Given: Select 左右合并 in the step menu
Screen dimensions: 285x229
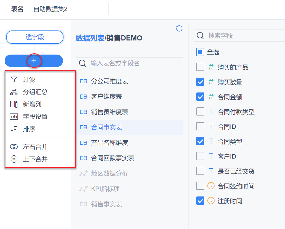Looking at the screenshot, I should point(35,147).
